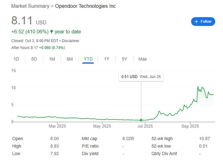
Task: View the 1Y chart range
Action: click(x=106, y=59)
